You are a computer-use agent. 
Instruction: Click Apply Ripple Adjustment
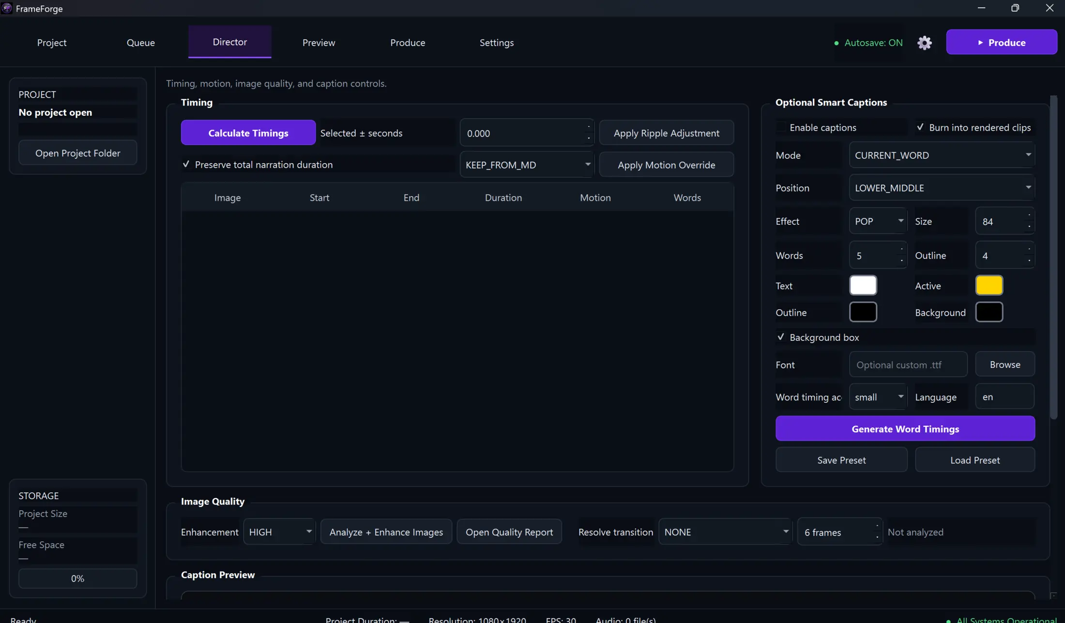tap(666, 133)
